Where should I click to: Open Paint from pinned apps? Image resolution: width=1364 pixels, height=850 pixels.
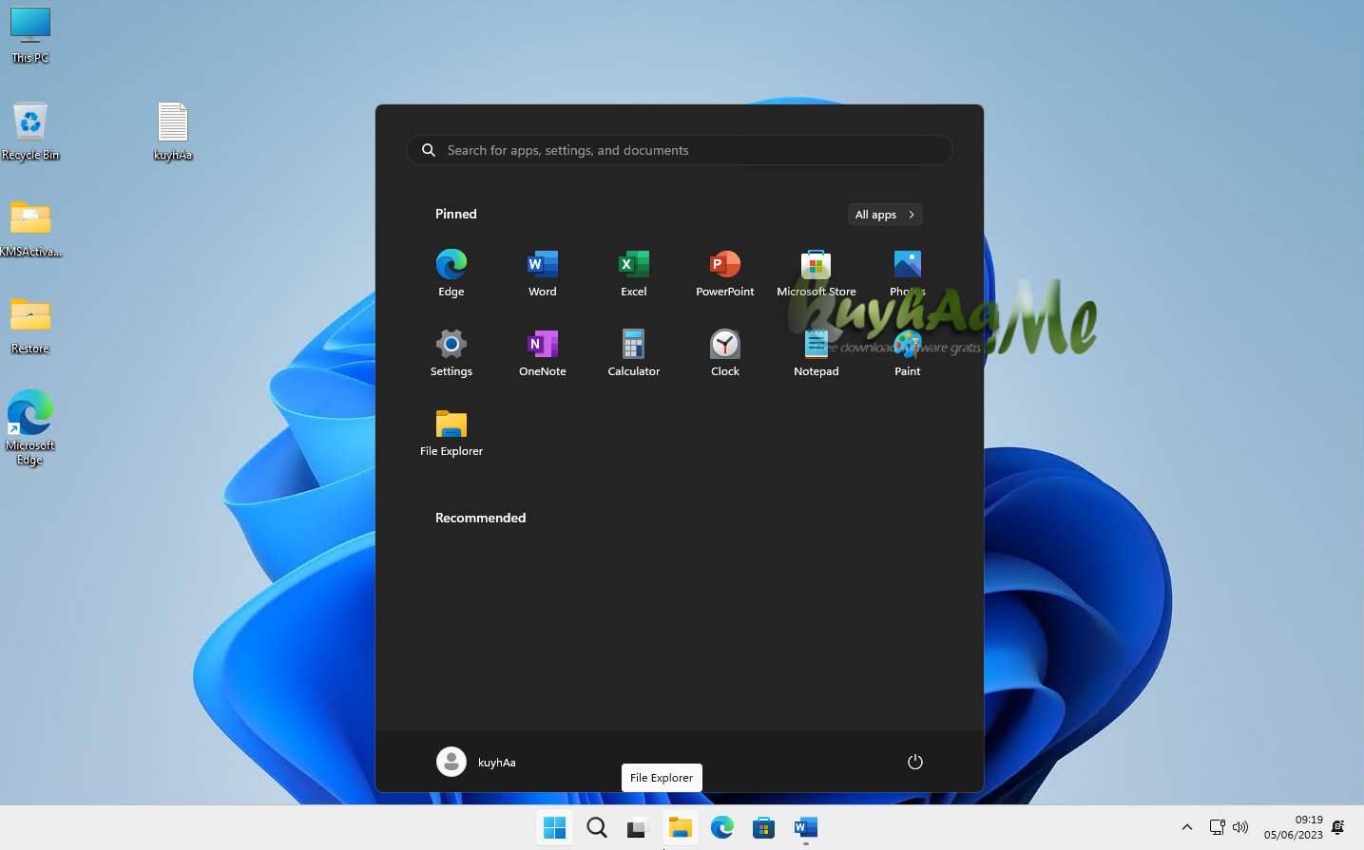click(908, 352)
